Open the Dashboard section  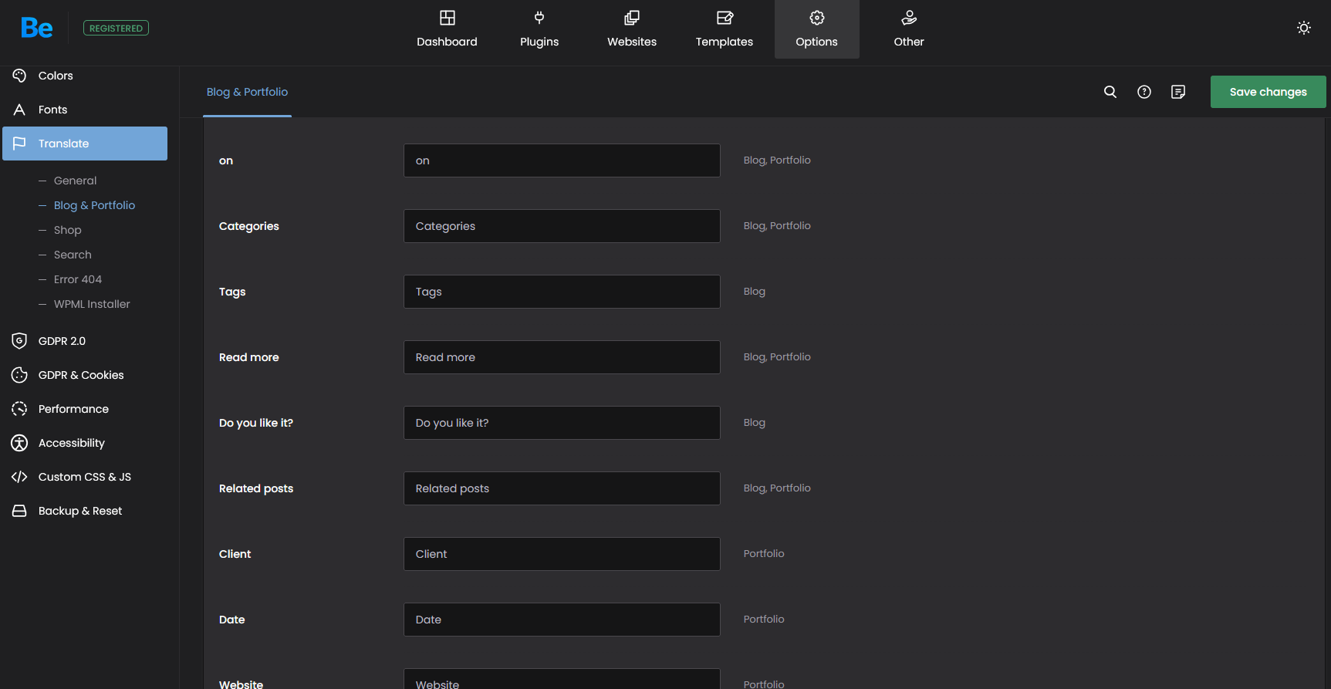coord(447,29)
